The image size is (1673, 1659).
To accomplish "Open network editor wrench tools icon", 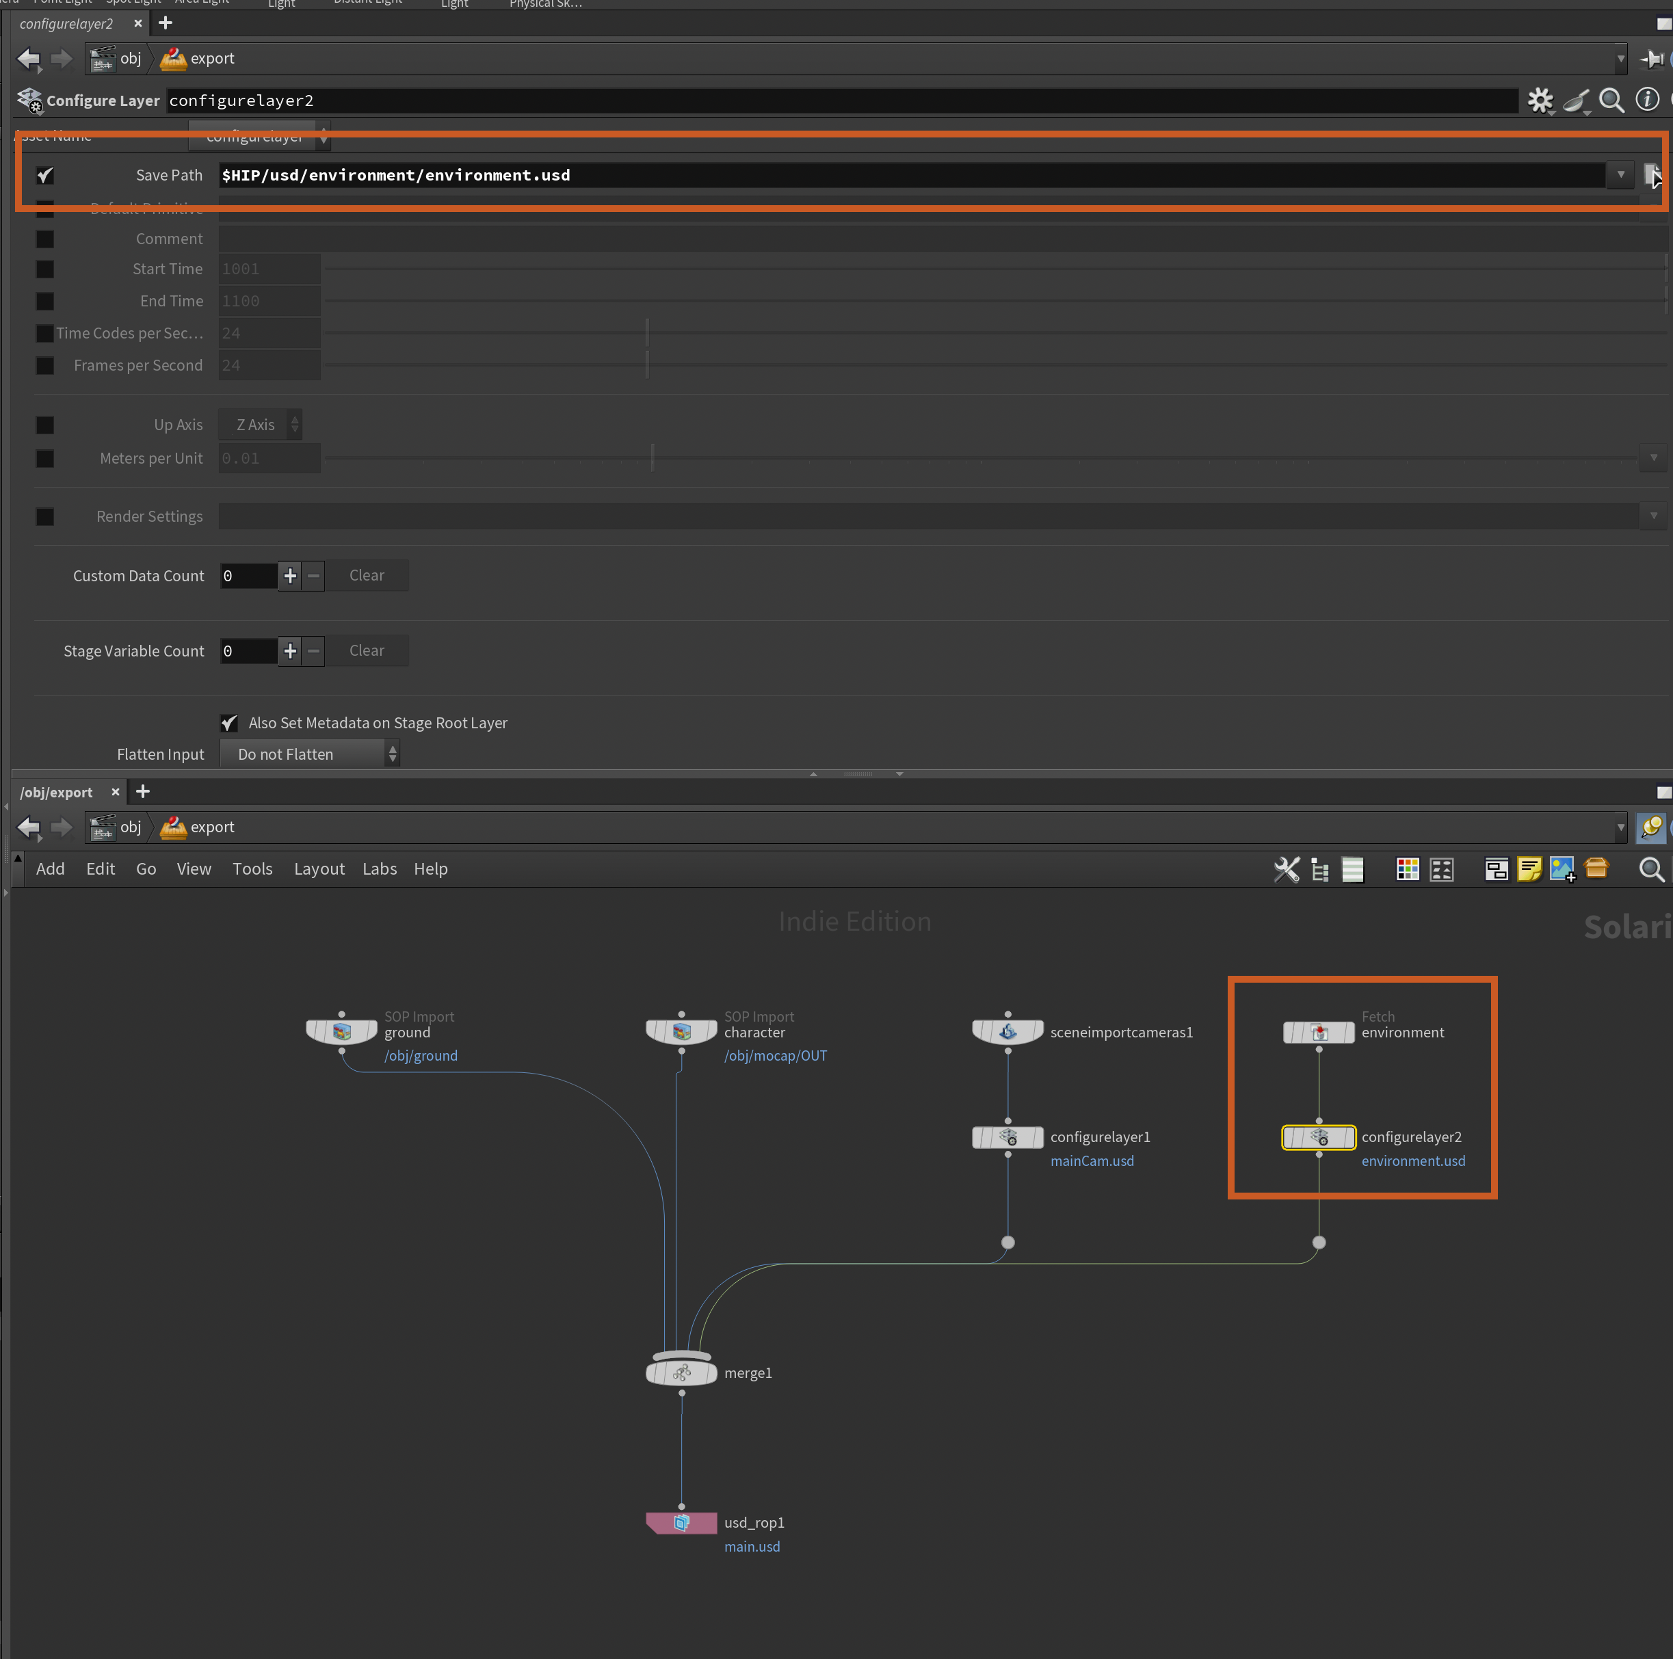I will tap(1287, 869).
